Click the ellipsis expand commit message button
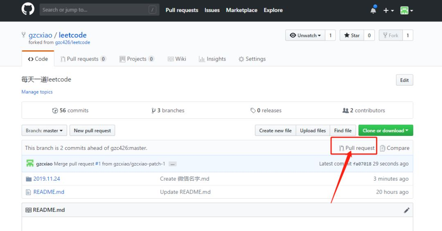Image resolution: width=442 pixels, height=231 pixels. point(173,164)
